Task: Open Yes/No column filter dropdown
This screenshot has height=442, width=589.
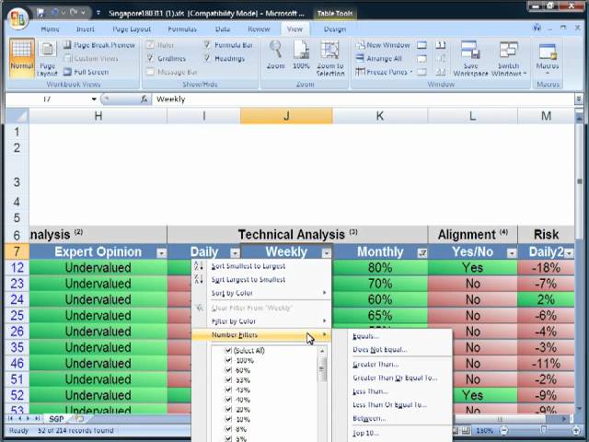Action: click(512, 253)
